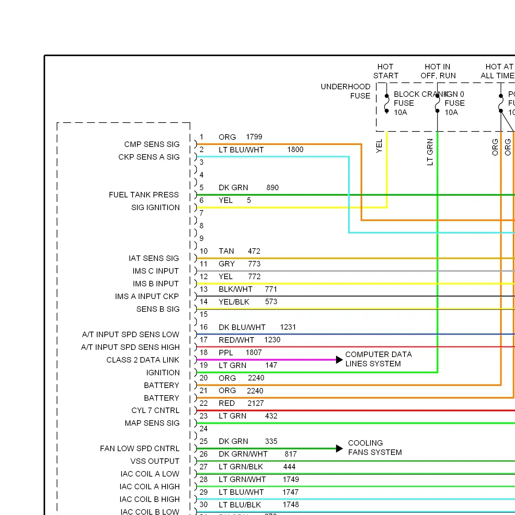Viewport: 515px width, 515px height.
Task: Select A/T INPUT SPD SENS LOW label
Action: (x=130, y=334)
